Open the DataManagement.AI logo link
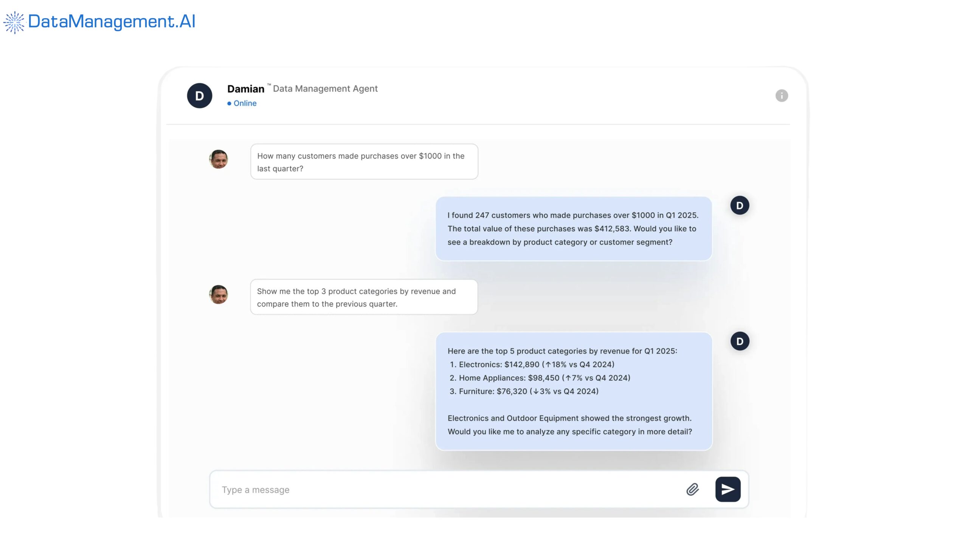 click(x=99, y=22)
